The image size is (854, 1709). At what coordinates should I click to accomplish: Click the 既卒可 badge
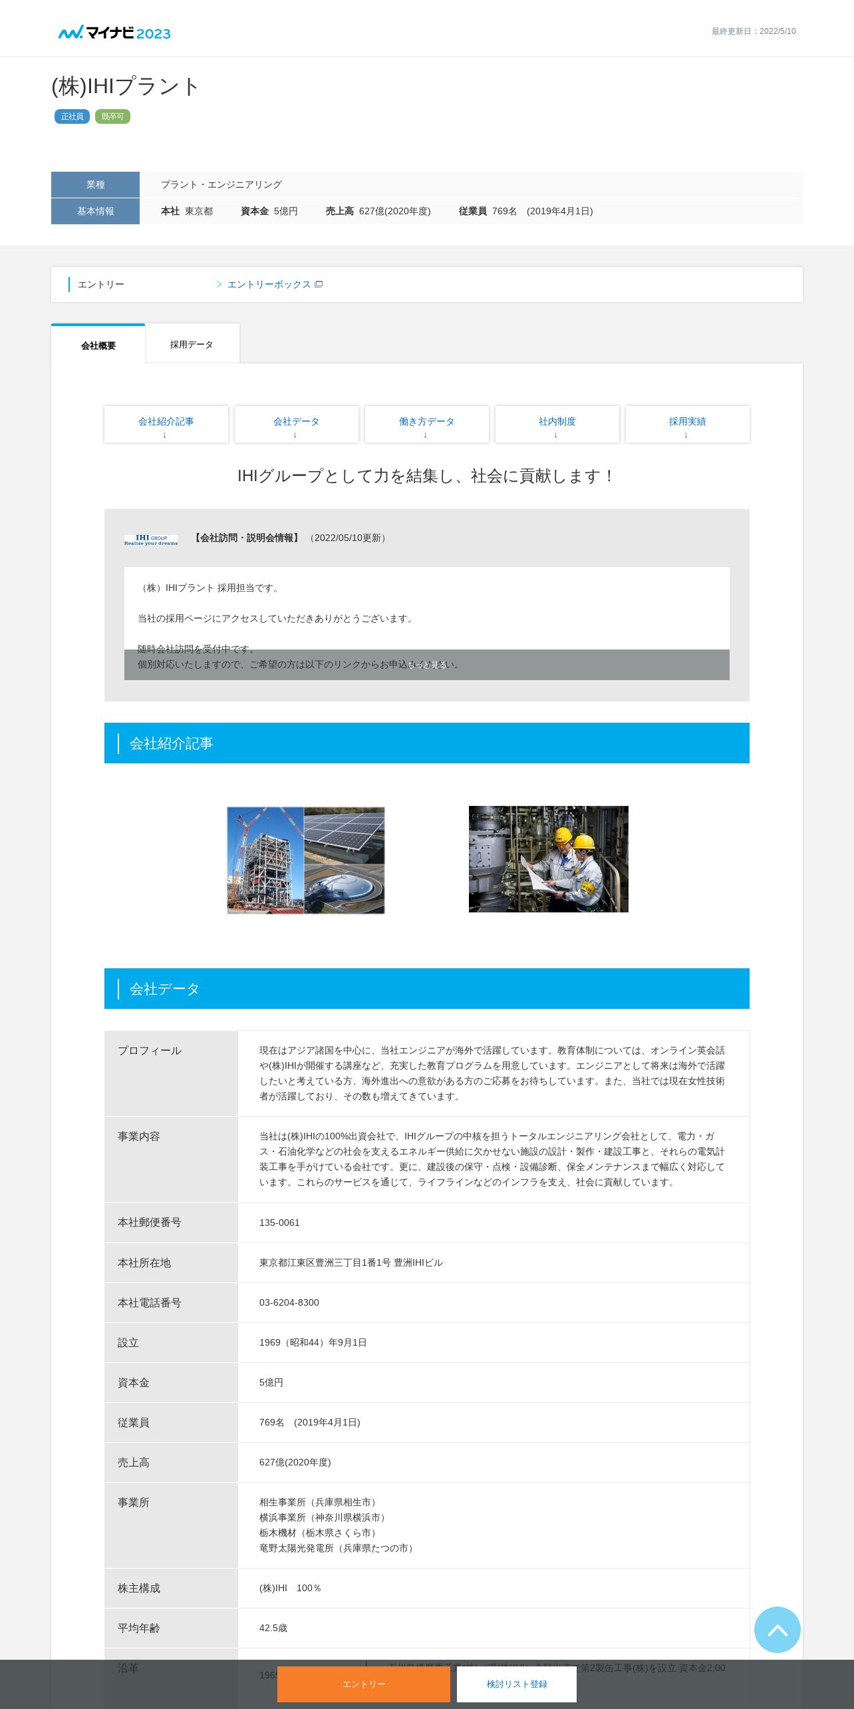(x=112, y=116)
